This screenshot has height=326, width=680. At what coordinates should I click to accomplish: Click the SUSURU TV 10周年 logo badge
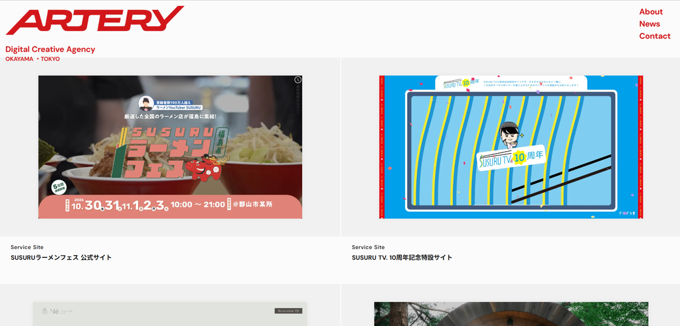pyautogui.click(x=512, y=159)
